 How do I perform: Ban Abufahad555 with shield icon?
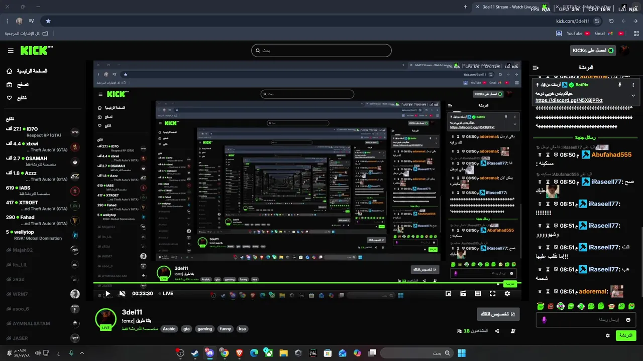click(556, 155)
